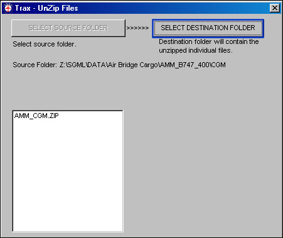283x238 pixels.
Task: Click the greyed SELECT SOURCE FOLDER button
Action: click(68, 28)
